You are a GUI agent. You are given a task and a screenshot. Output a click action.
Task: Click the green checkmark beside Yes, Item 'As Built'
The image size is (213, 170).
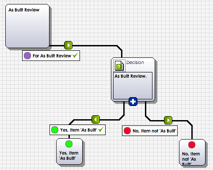tap(101, 129)
